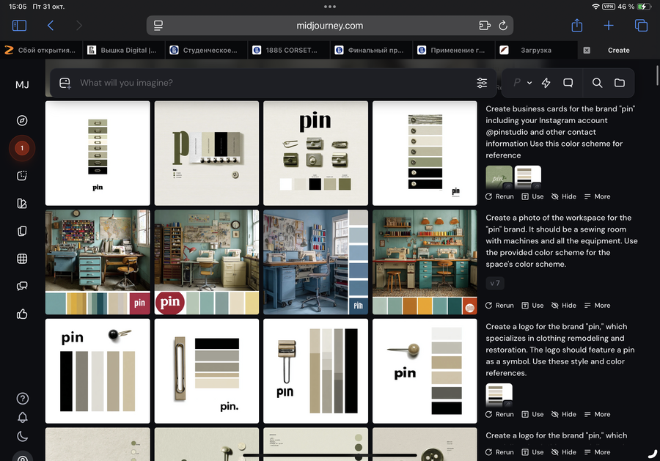
Task: Open the Organize copies icon in sidebar
Action: pos(22,231)
